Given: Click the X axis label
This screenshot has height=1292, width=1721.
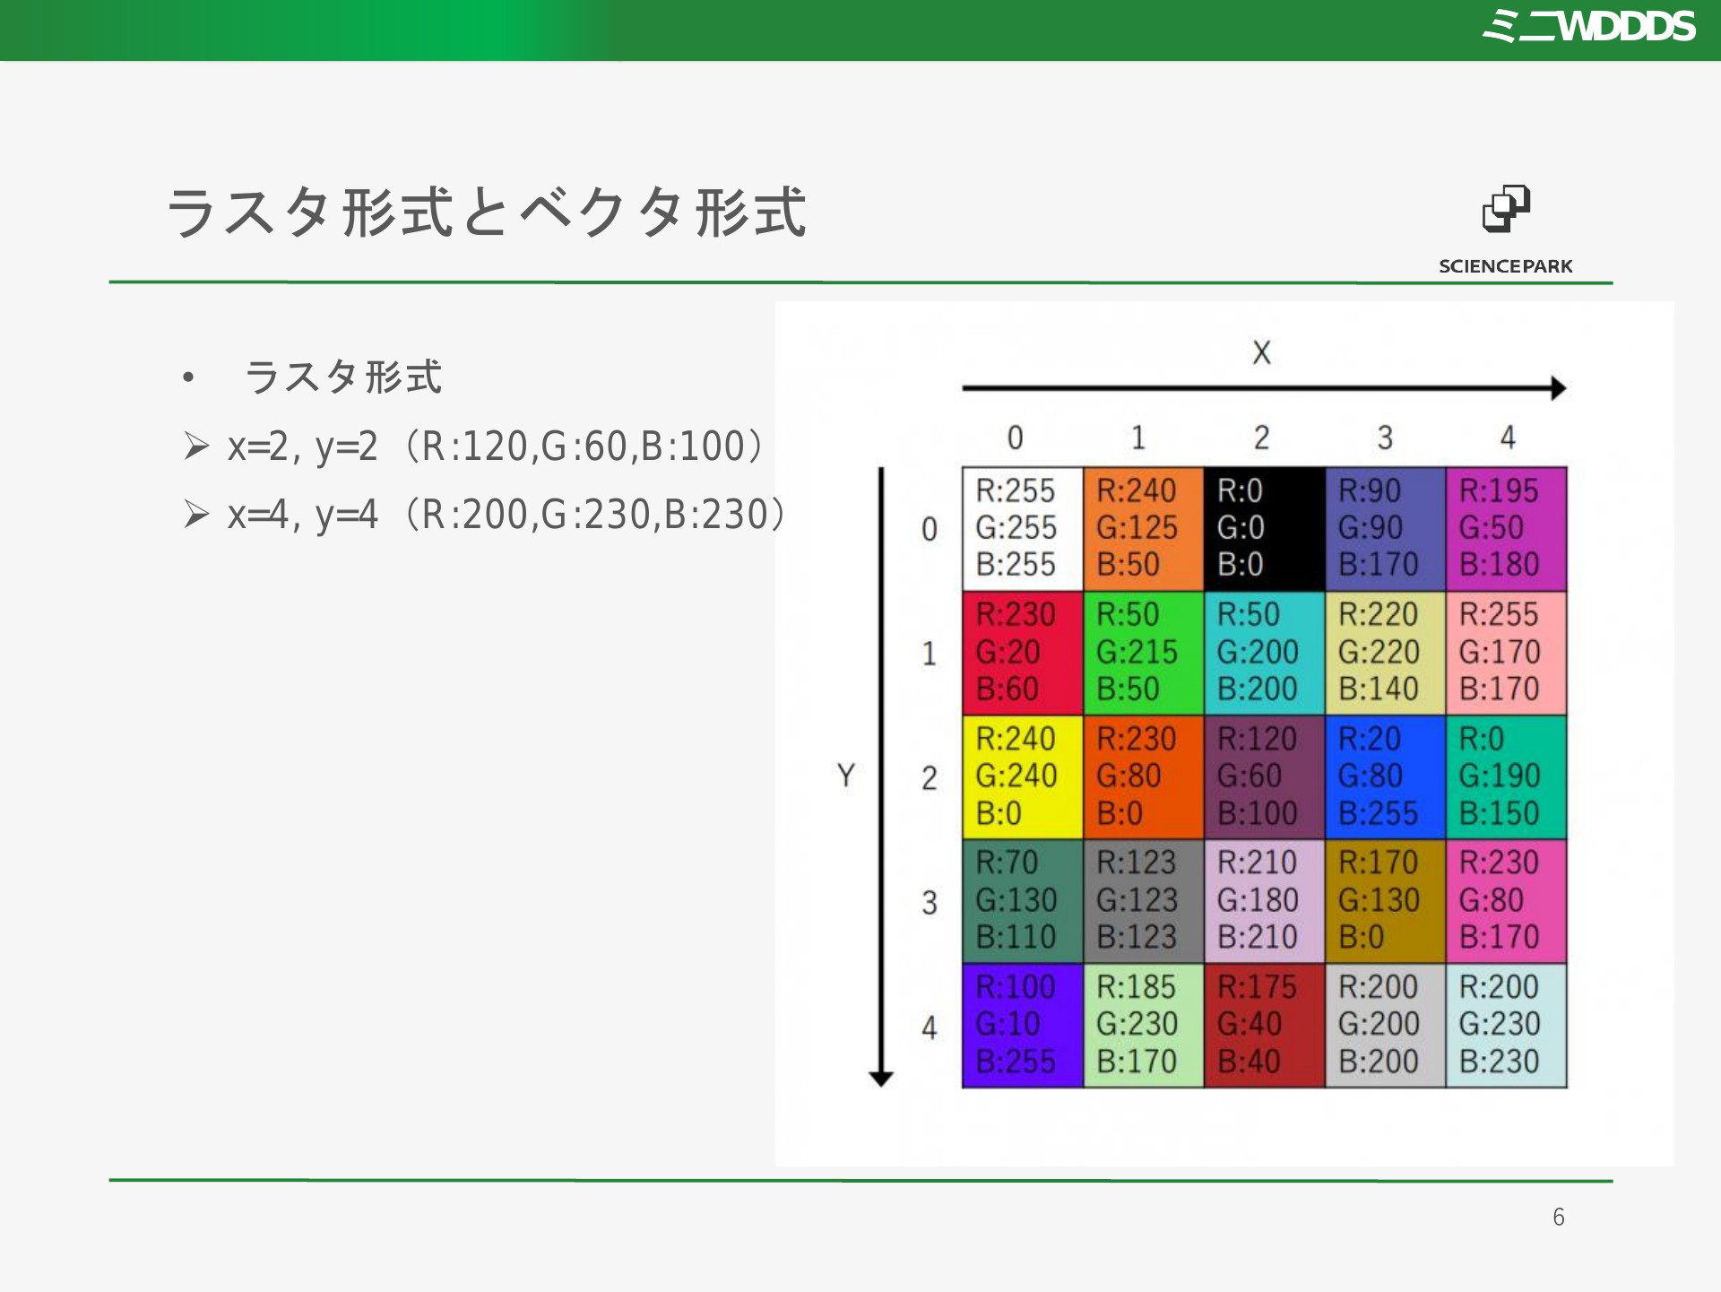Looking at the screenshot, I should [1261, 352].
